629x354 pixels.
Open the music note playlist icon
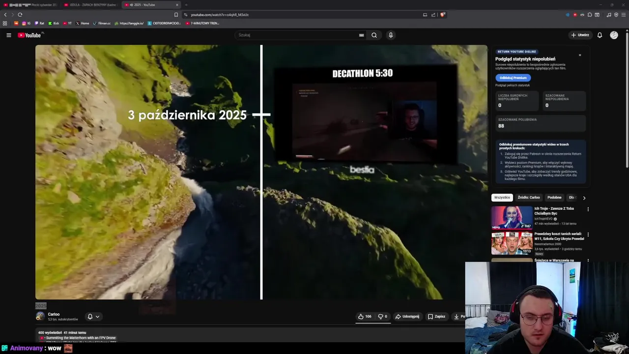[609, 15]
